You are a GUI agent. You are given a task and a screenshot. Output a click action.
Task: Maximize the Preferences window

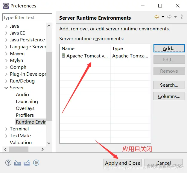[x=160, y=6]
